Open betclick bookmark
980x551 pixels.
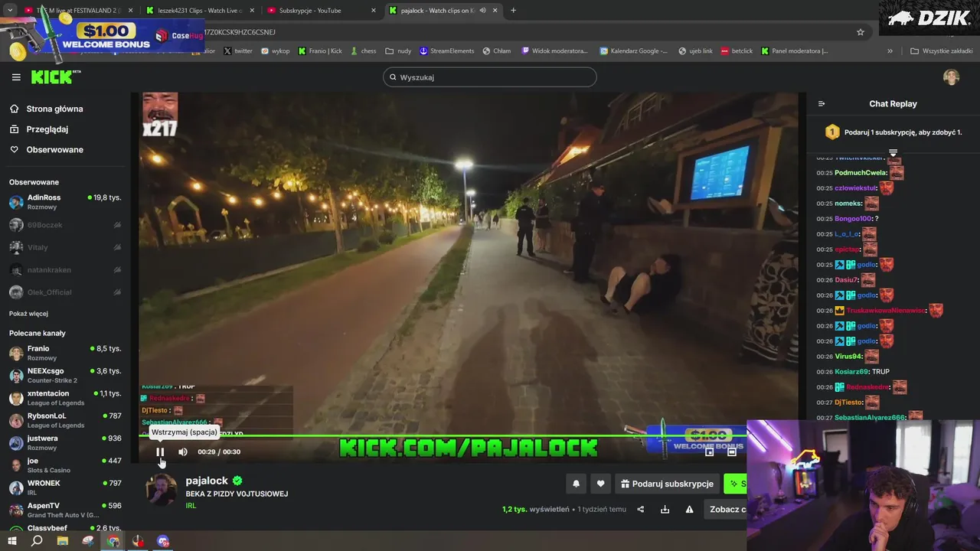pos(737,51)
